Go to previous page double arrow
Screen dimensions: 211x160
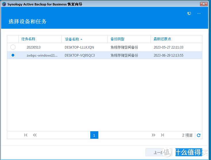click(x=35, y=135)
